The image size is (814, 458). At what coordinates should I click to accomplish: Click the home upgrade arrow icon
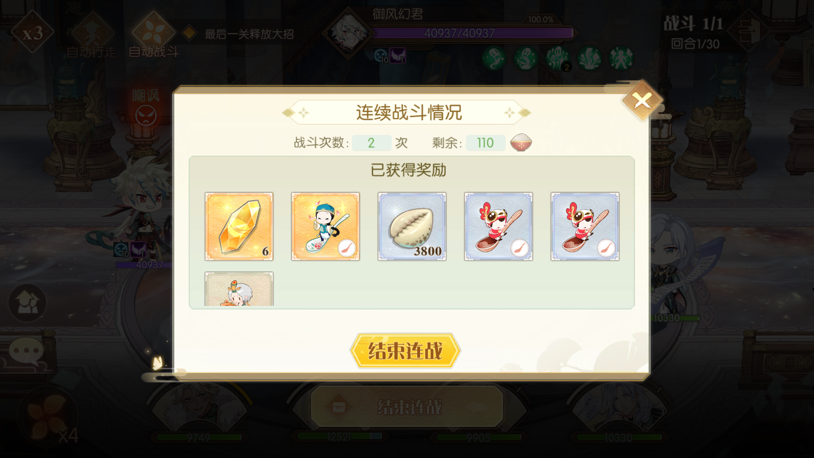click(27, 303)
